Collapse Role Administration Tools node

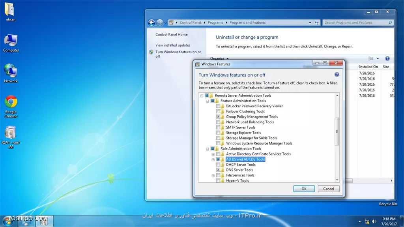pos(208,149)
